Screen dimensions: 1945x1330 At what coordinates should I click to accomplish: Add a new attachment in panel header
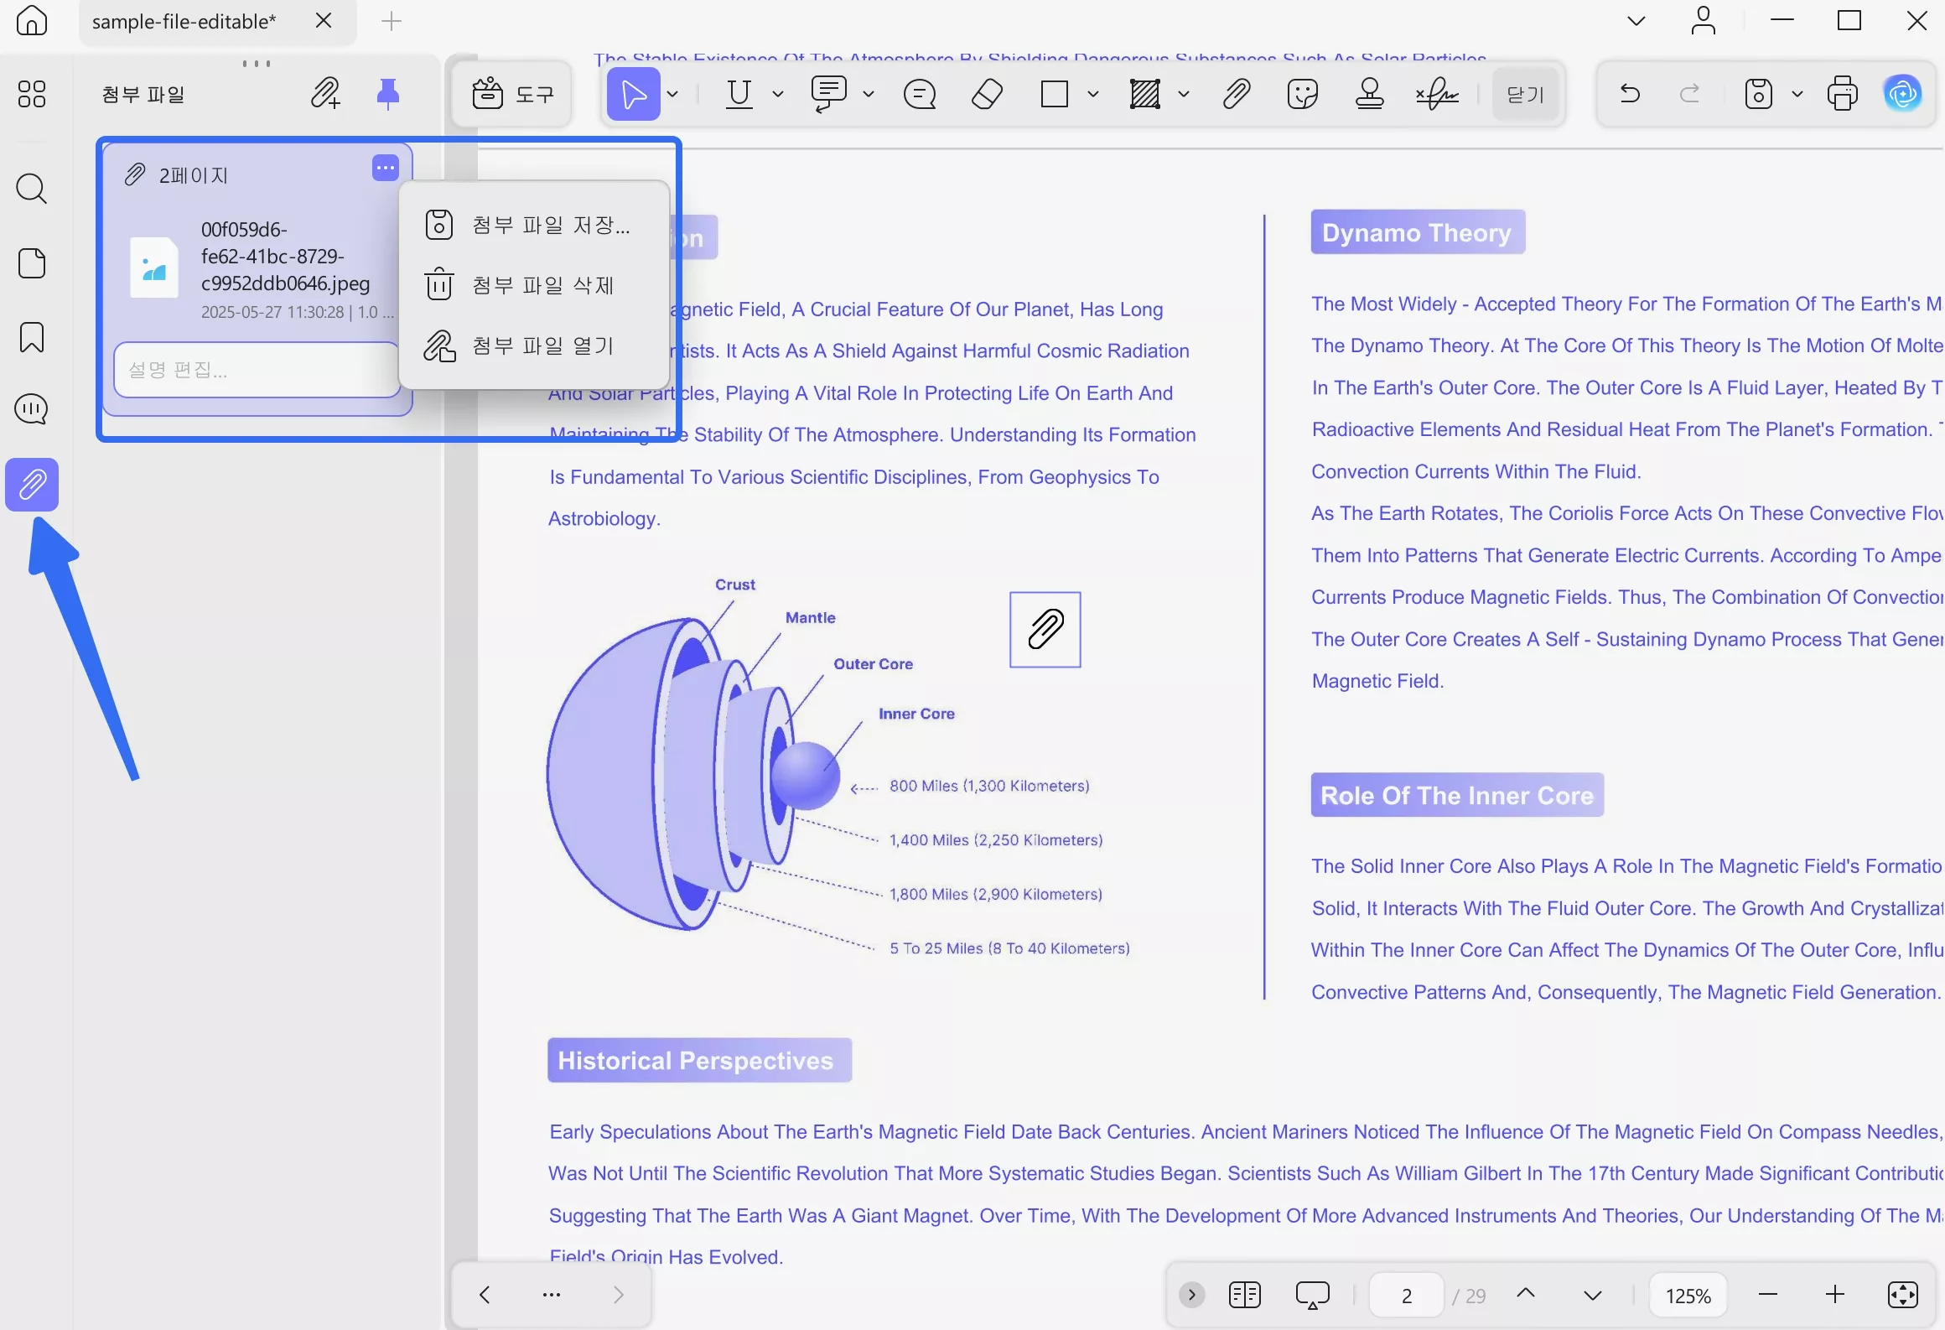(x=325, y=93)
